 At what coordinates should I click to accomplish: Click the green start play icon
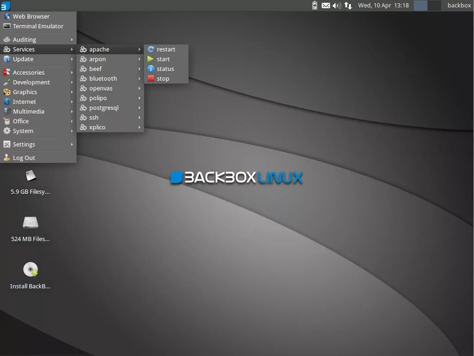150,59
